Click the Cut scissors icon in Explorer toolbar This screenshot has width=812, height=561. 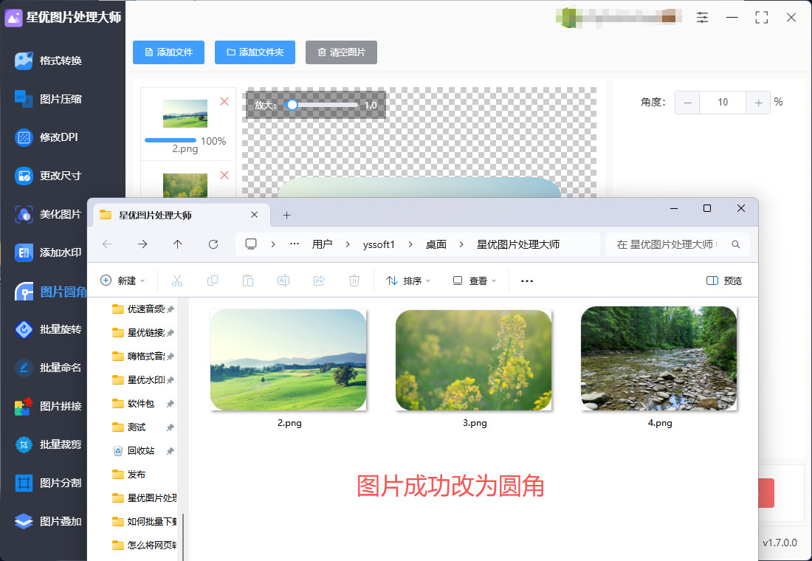[177, 280]
